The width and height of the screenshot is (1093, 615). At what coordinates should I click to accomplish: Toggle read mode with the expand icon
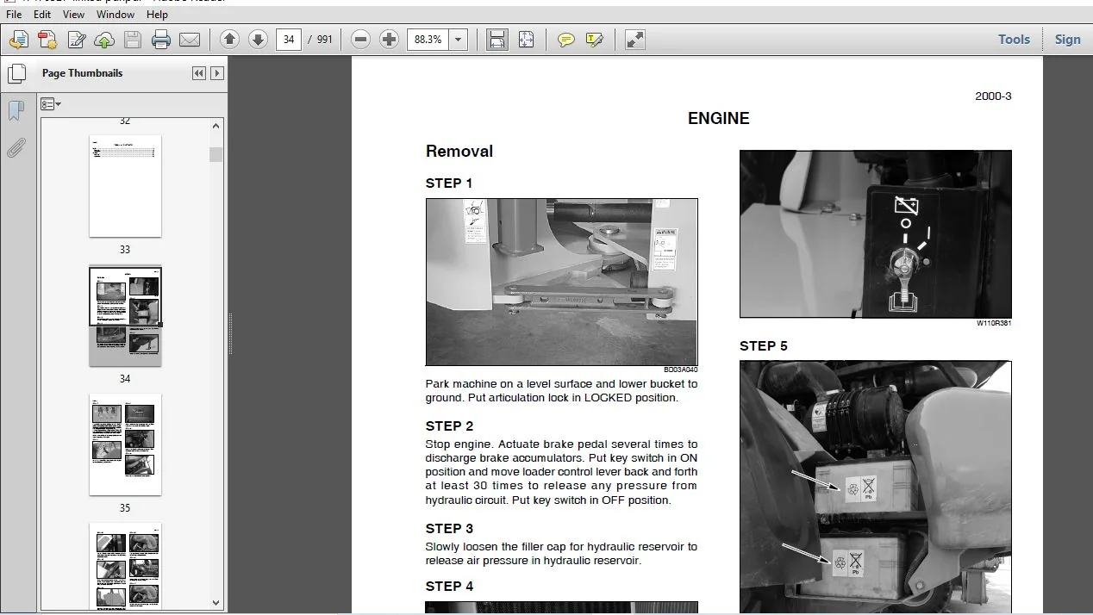635,40
